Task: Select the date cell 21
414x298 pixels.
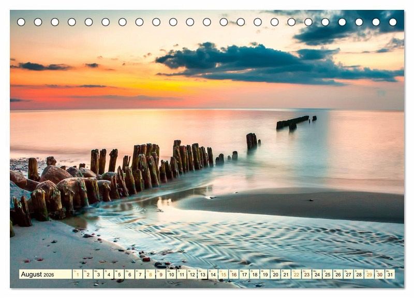Action: pos(286,274)
